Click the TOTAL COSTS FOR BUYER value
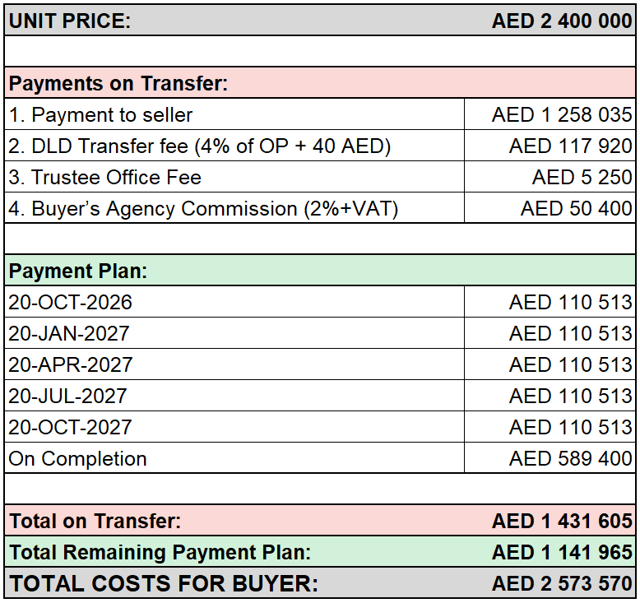 click(x=562, y=583)
